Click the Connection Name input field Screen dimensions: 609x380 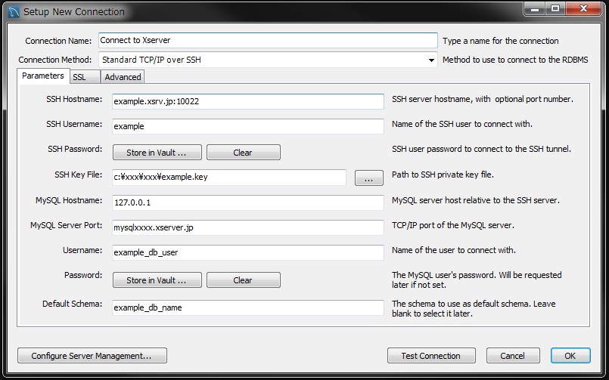click(x=268, y=40)
